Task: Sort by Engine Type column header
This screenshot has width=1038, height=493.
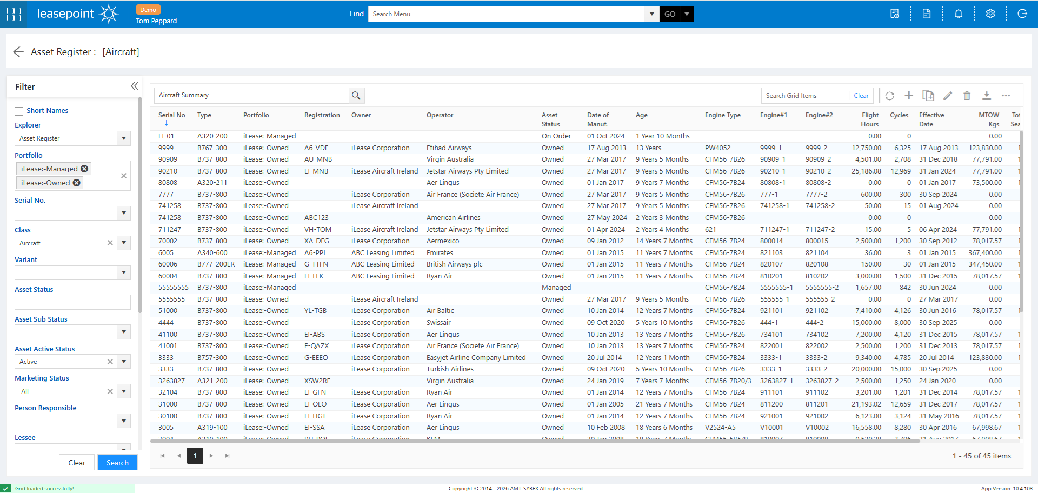Action: pos(723,115)
